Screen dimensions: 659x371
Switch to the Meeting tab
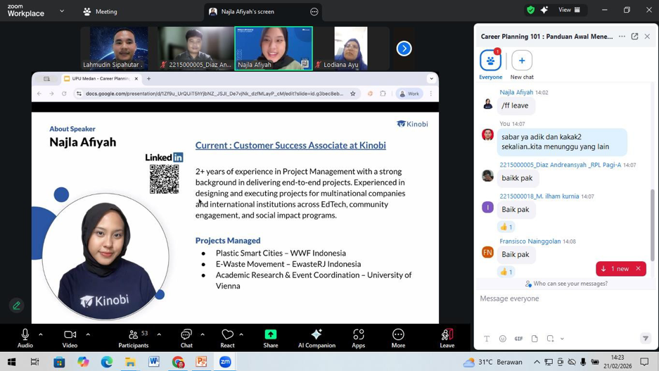pos(100,11)
